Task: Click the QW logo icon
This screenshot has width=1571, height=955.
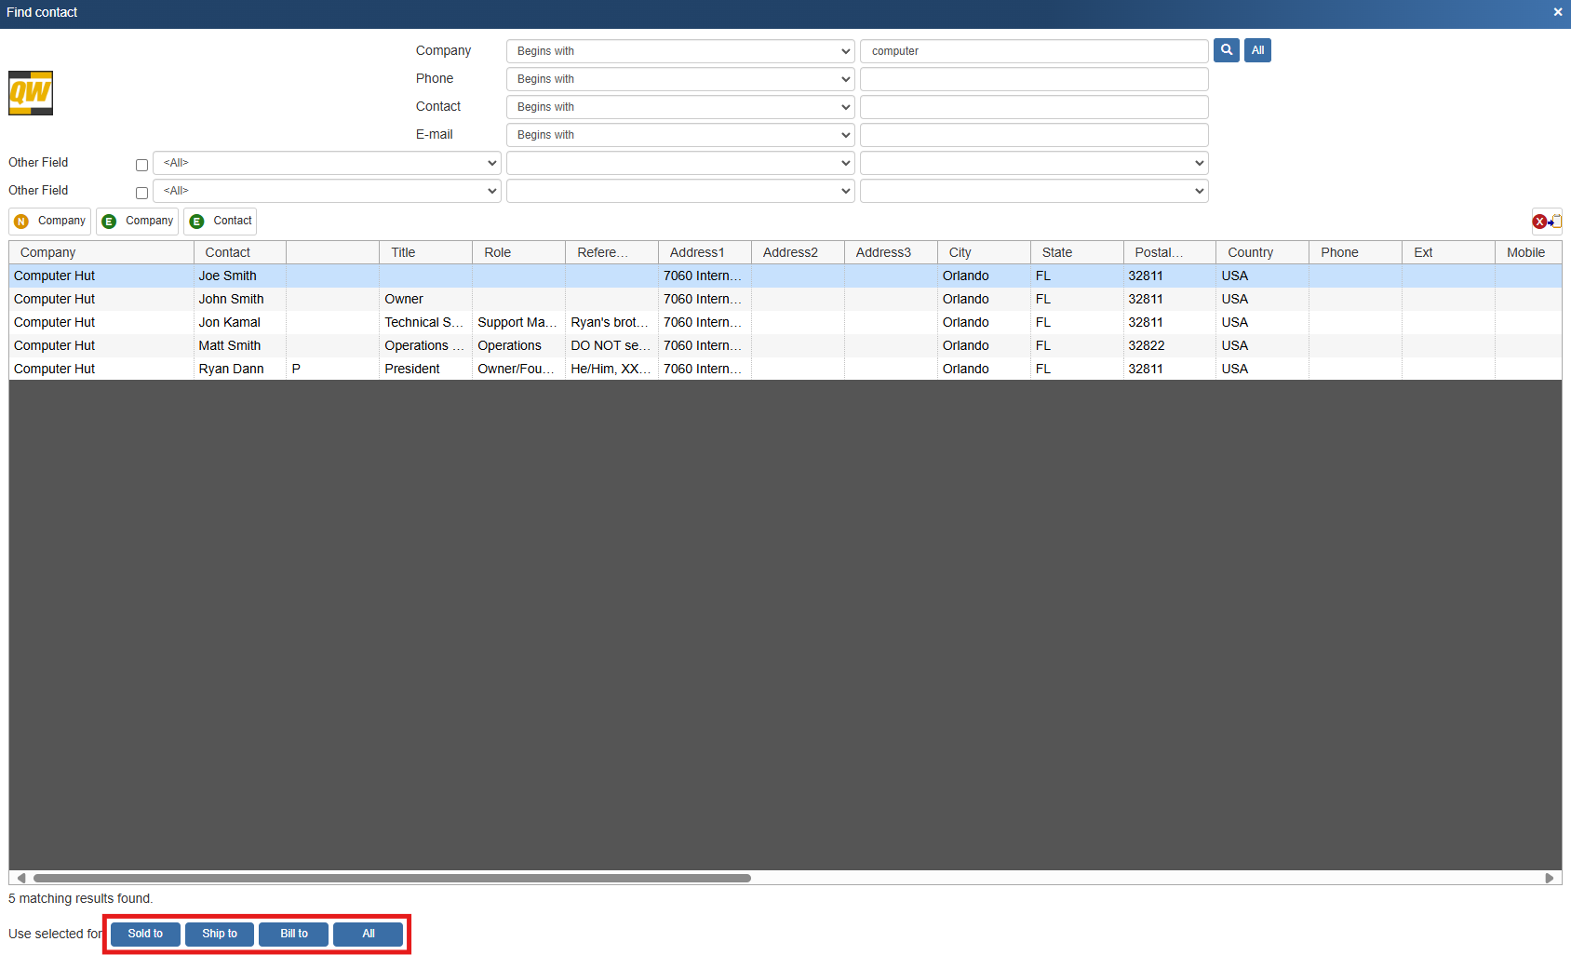Action: point(31,93)
